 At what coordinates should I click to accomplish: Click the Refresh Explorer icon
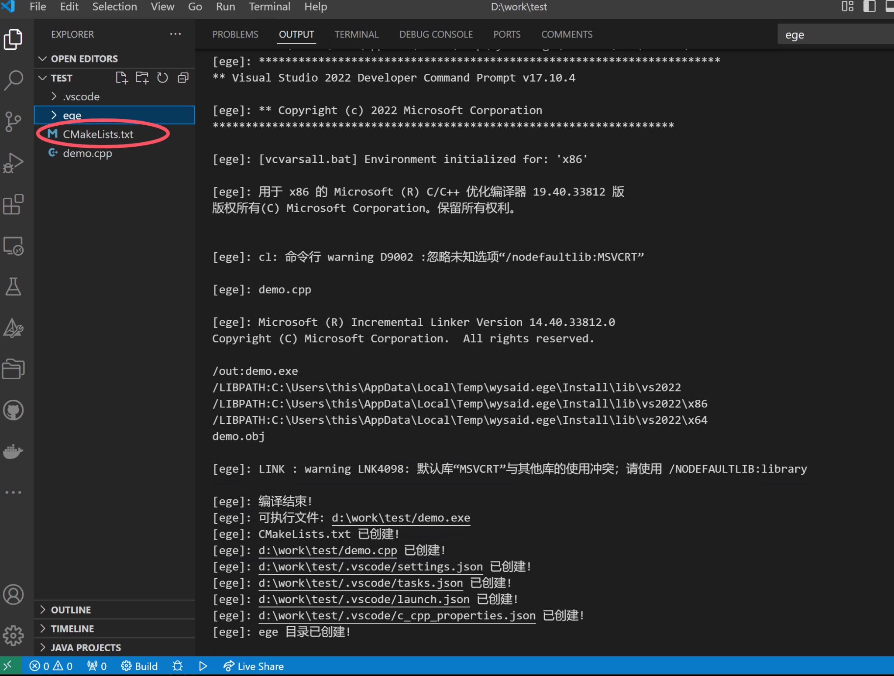(x=162, y=78)
